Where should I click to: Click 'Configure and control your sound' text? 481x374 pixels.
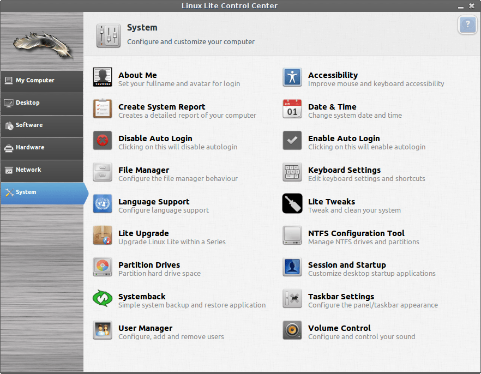pos(362,336)
